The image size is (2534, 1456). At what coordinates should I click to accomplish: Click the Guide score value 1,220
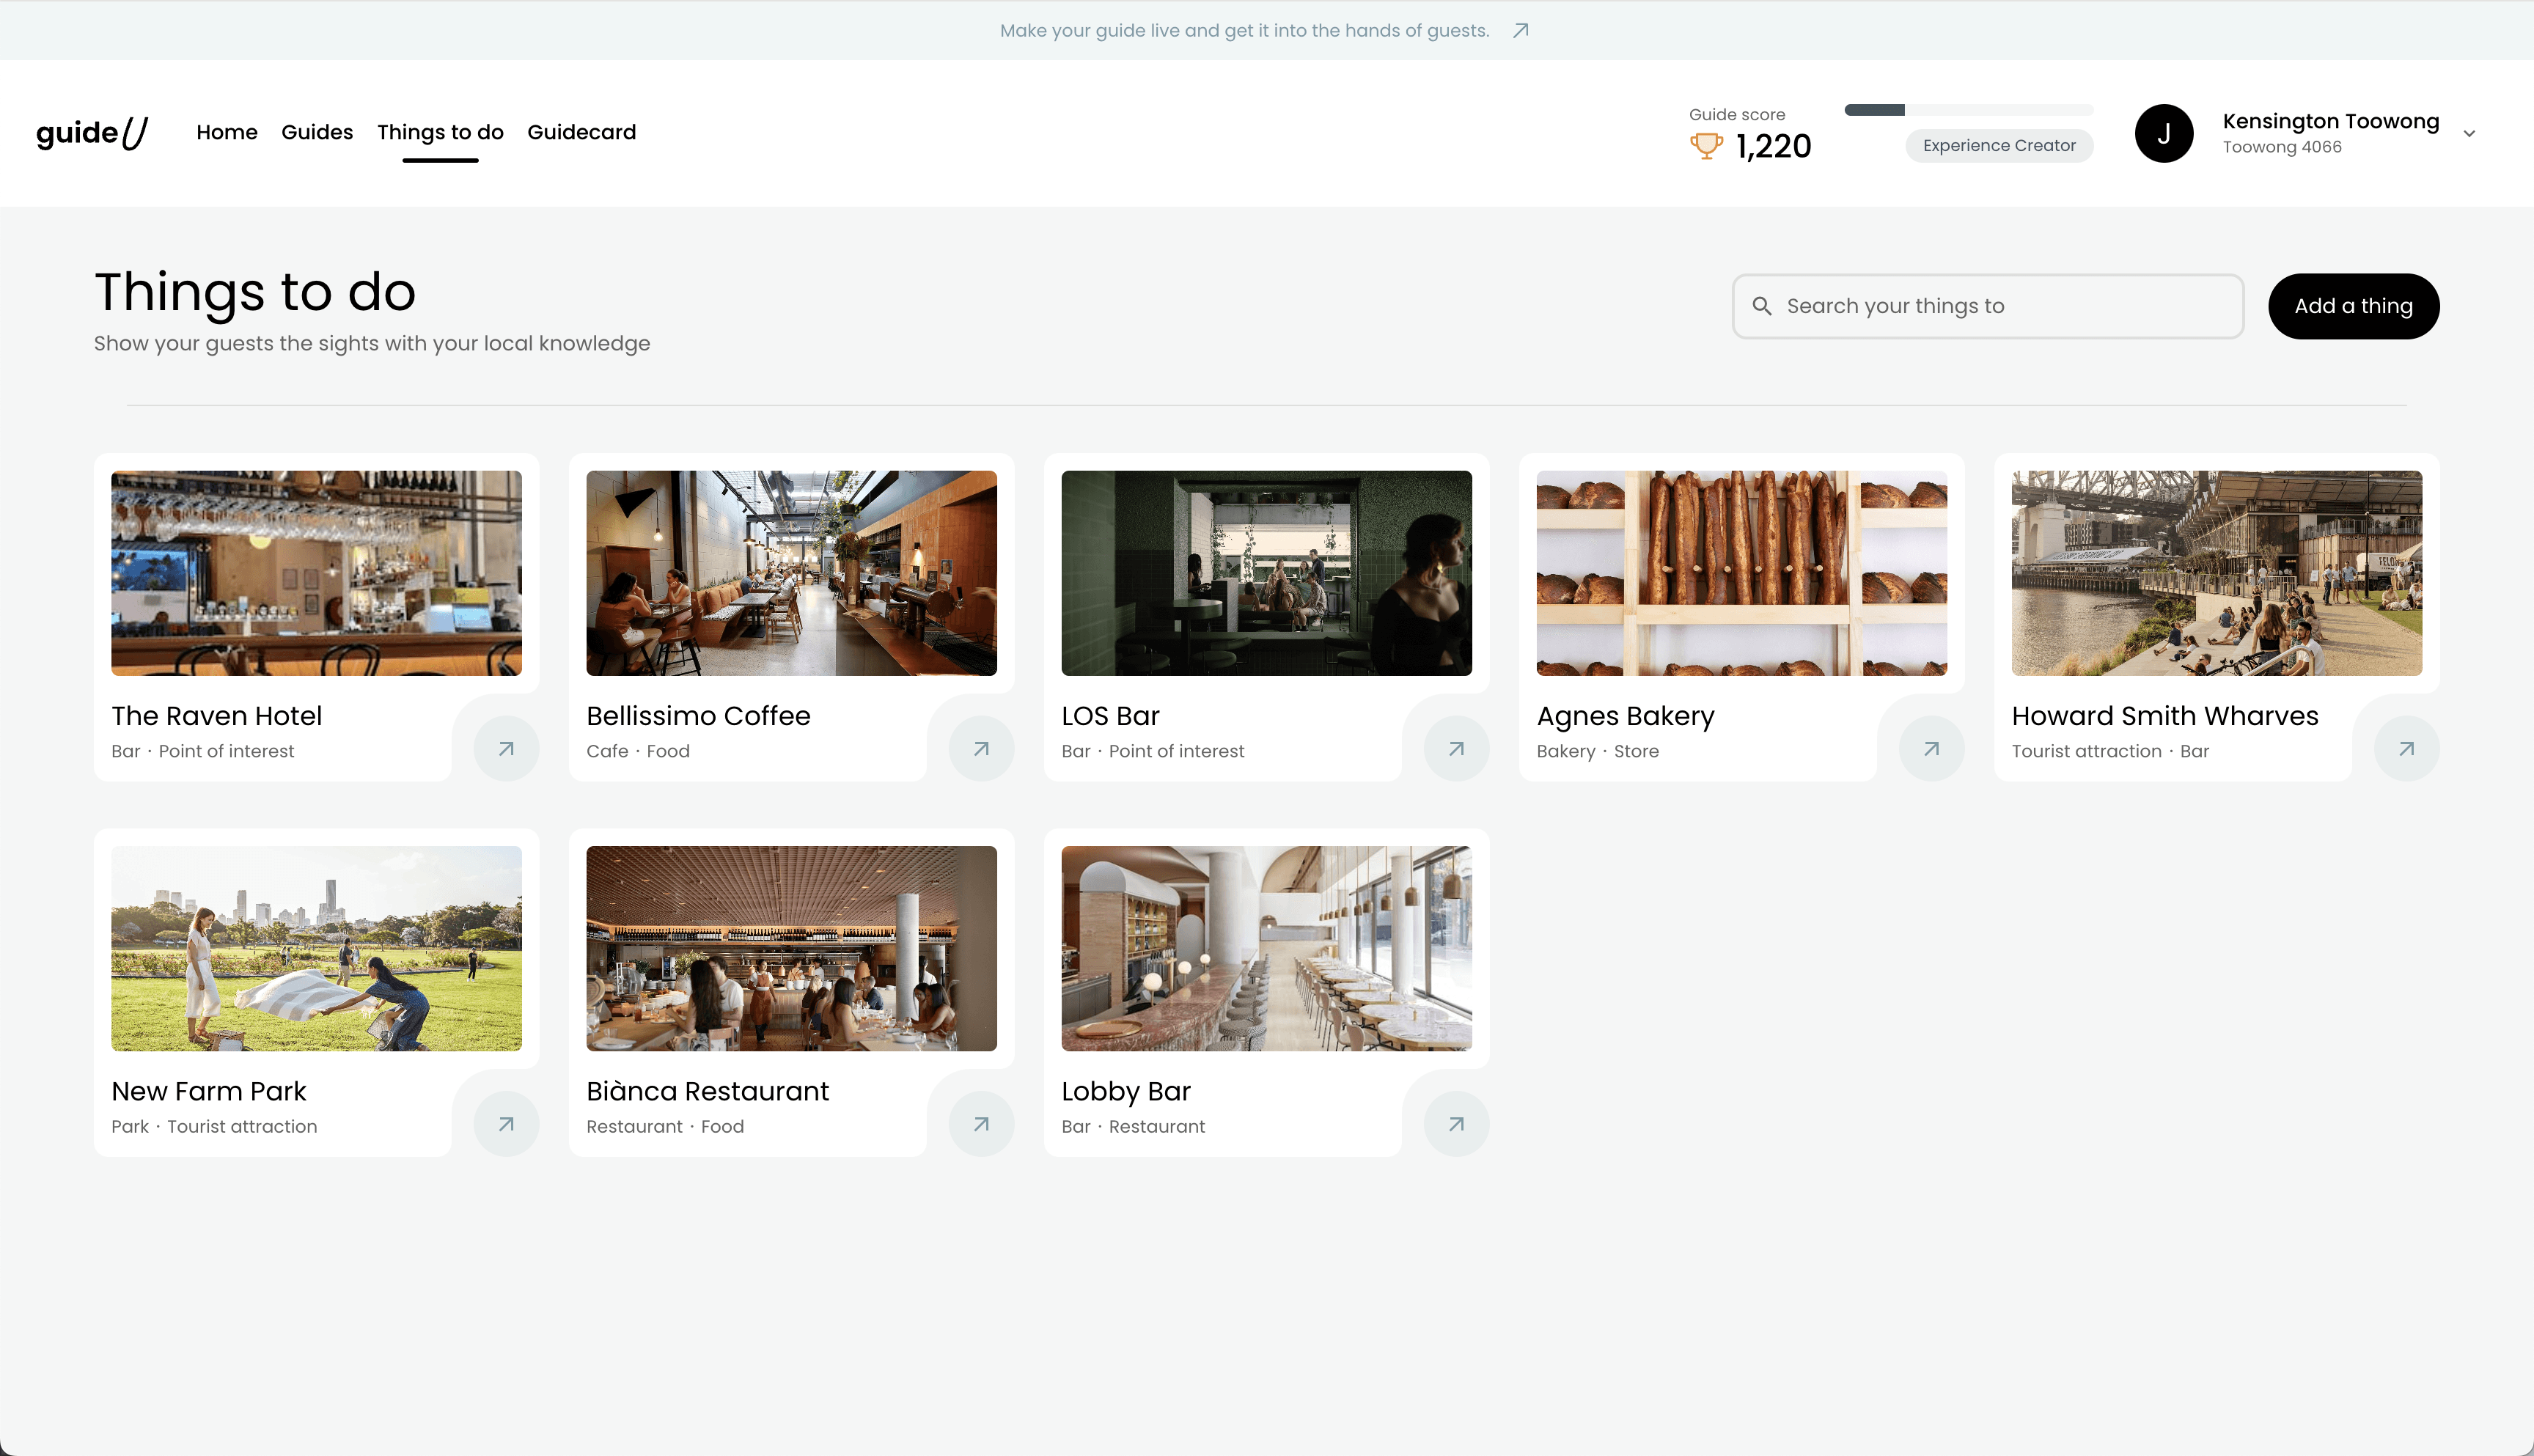(1773, 147)
